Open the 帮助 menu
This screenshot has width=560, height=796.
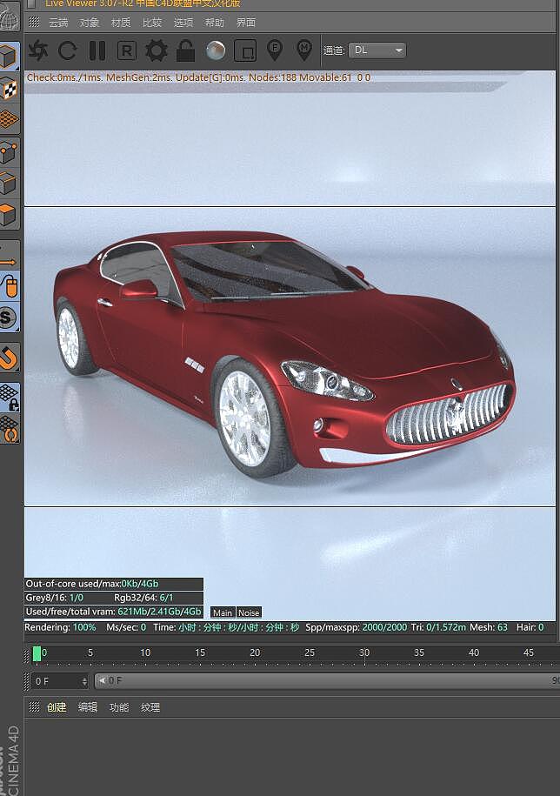[x=214, y=23]
